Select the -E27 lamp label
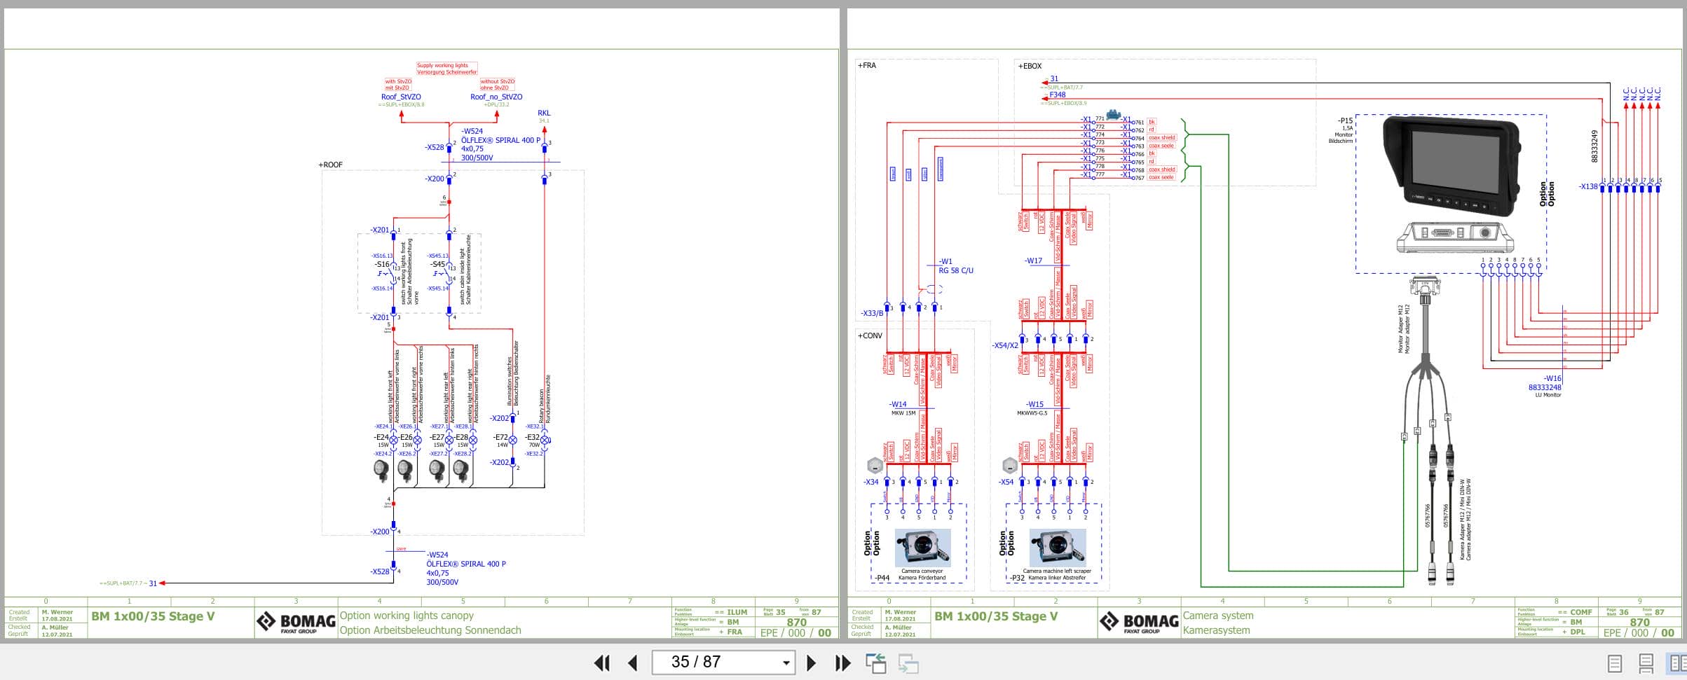Image resolution: width=1687 pixels, height=680 pixels. 437,437
